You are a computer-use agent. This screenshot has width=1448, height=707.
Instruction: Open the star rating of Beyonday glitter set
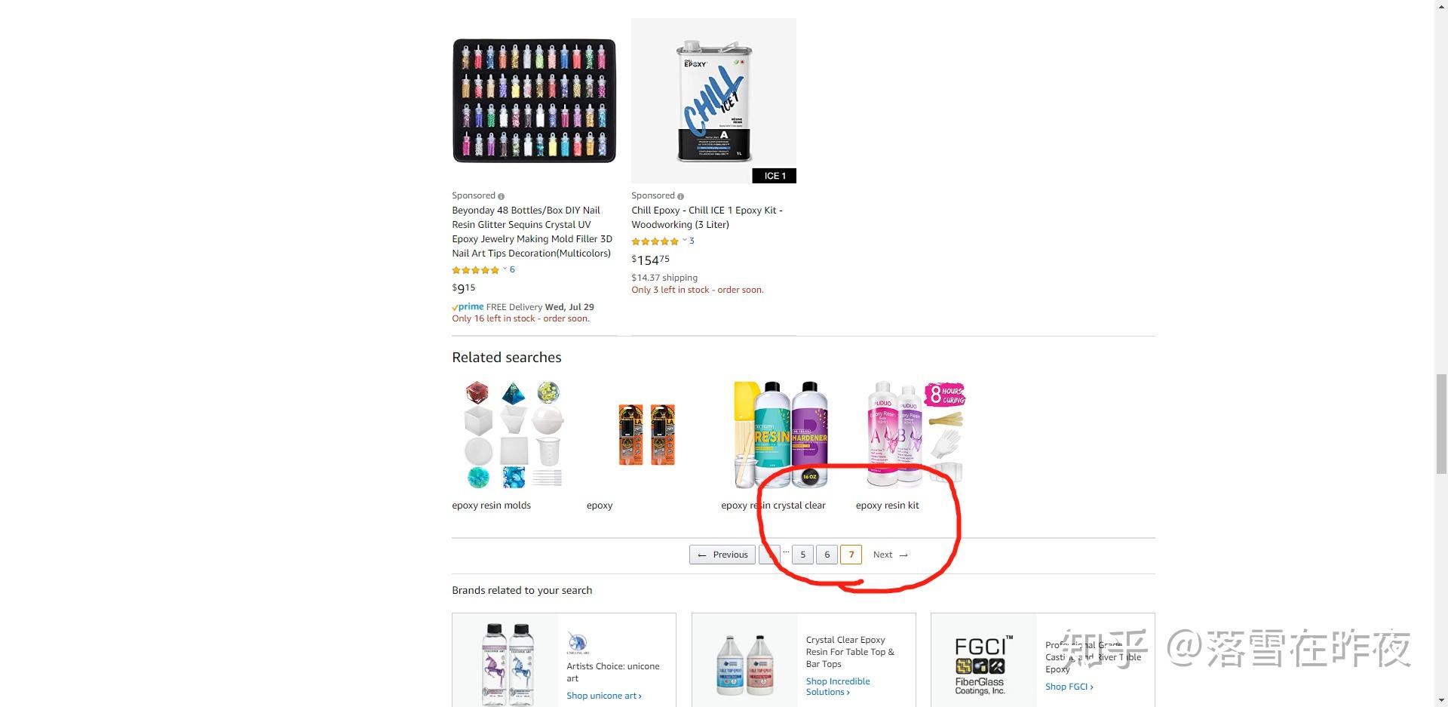pos(475,270)
